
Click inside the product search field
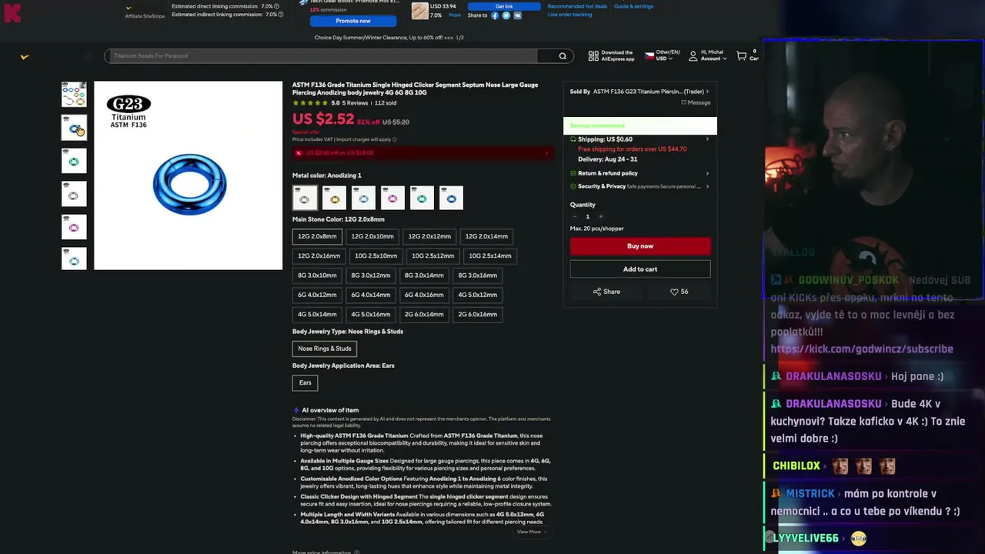click(321, 55)
